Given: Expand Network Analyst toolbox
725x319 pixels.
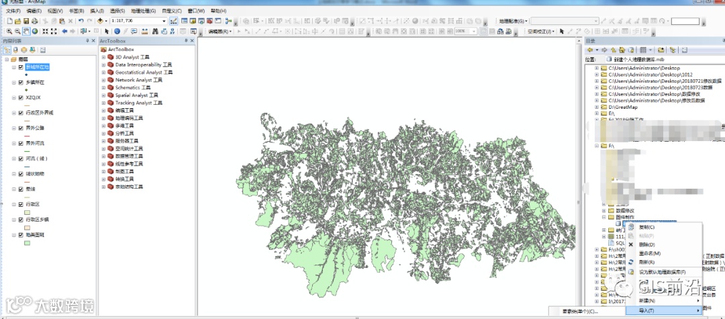Looking at the screenshot, I should [x=103, y=80].
